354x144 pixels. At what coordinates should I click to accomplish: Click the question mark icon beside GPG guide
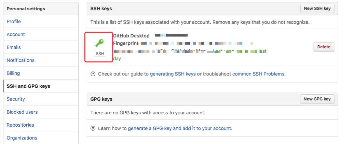[x=93, y=128]
